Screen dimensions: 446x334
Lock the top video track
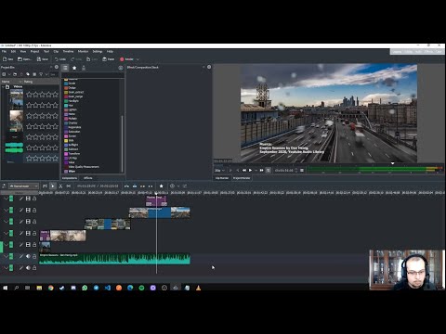tap(34, 199)
